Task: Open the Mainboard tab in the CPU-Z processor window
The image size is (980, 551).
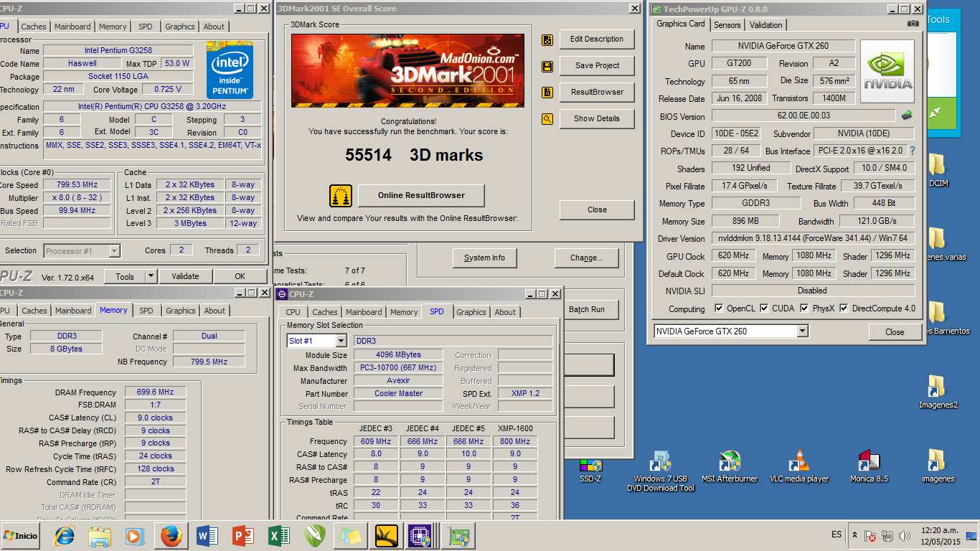Action: coord(73,27)
